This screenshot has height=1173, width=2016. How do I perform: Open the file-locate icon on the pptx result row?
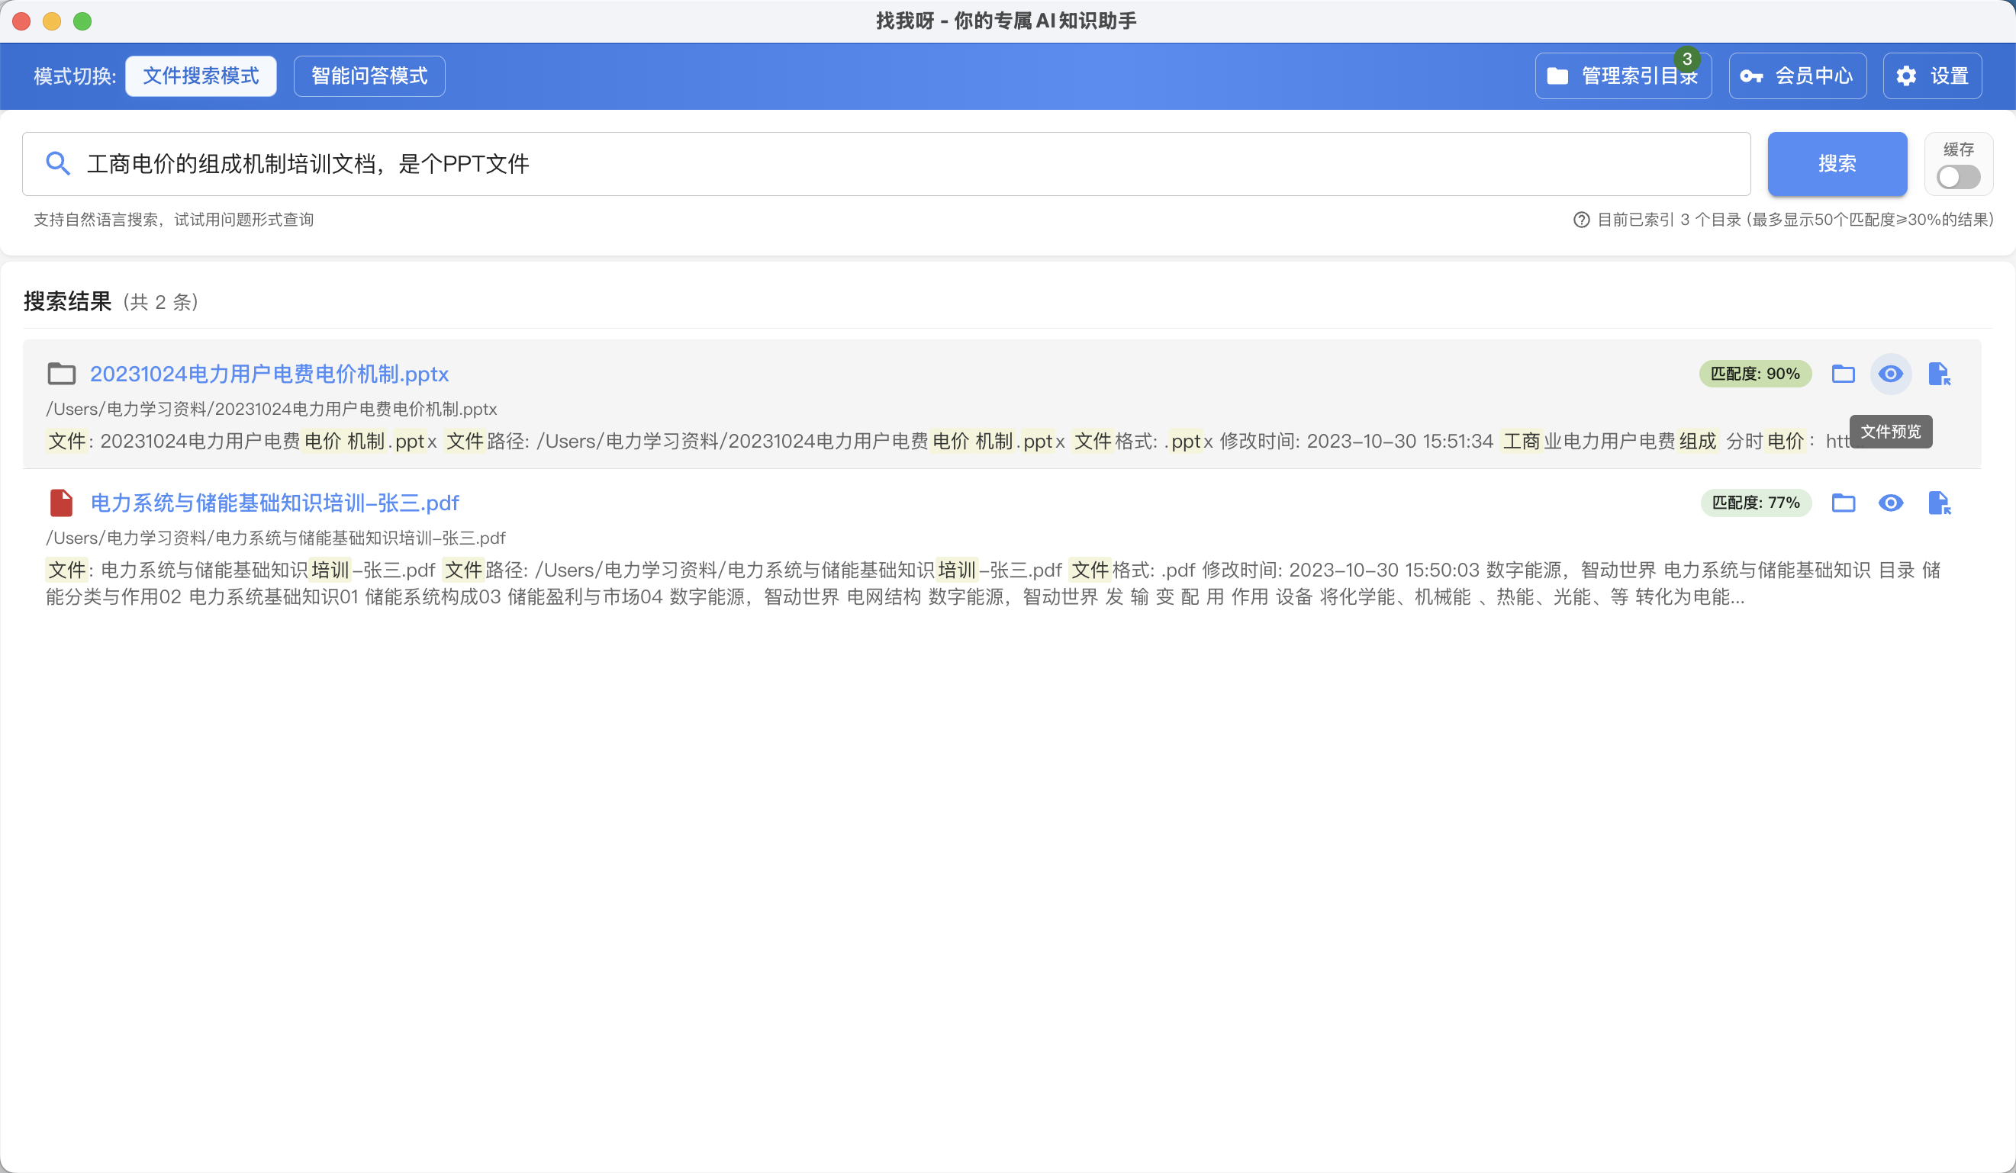pyautogui.click(x=1938, y=374)
